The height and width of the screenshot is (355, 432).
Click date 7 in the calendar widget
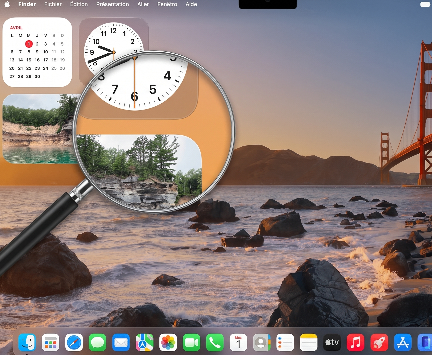pyautogui.click(x=21, y=52)
